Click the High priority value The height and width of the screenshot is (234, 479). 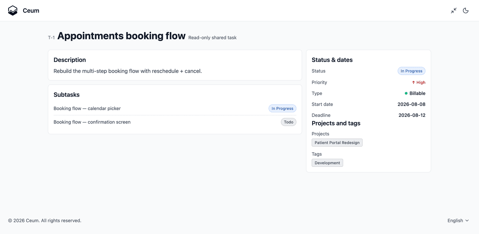tap(421, 82)
